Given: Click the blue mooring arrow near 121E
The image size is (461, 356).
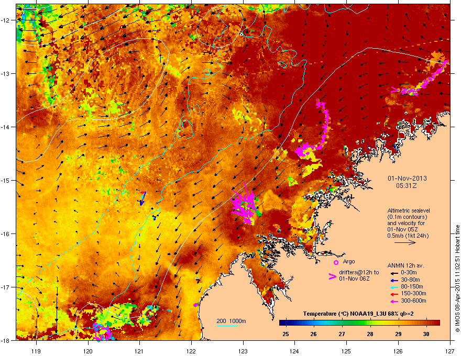Looking at the screenshot, I should [x=142, y=198].
